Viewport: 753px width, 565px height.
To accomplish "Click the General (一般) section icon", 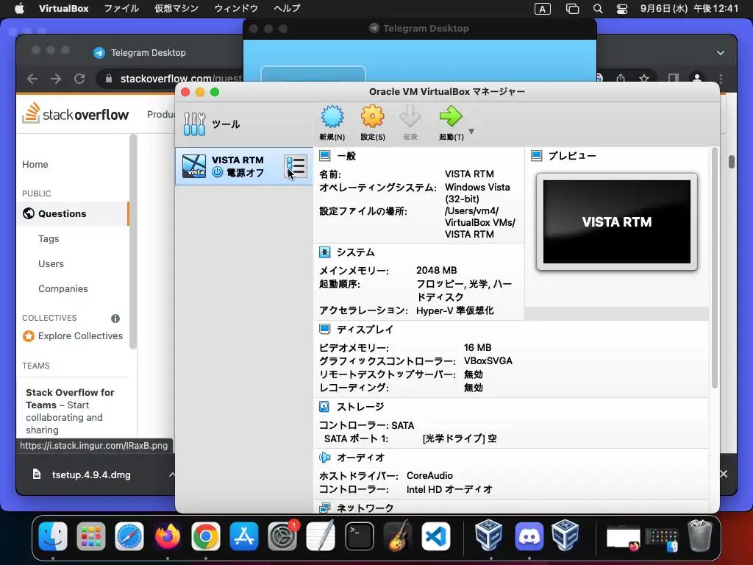I will (x=324, y=156).
